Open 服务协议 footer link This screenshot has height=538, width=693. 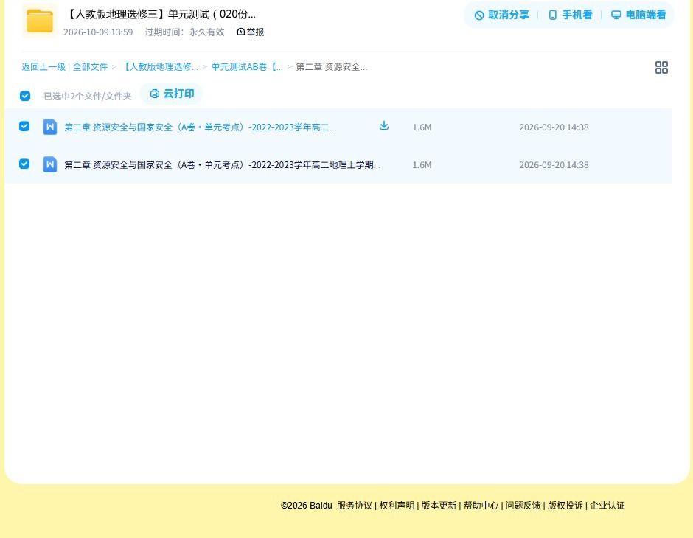coord(355,506)
